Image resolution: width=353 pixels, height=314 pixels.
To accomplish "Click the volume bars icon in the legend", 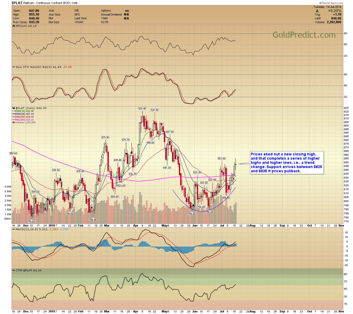I will pos(13,122).
